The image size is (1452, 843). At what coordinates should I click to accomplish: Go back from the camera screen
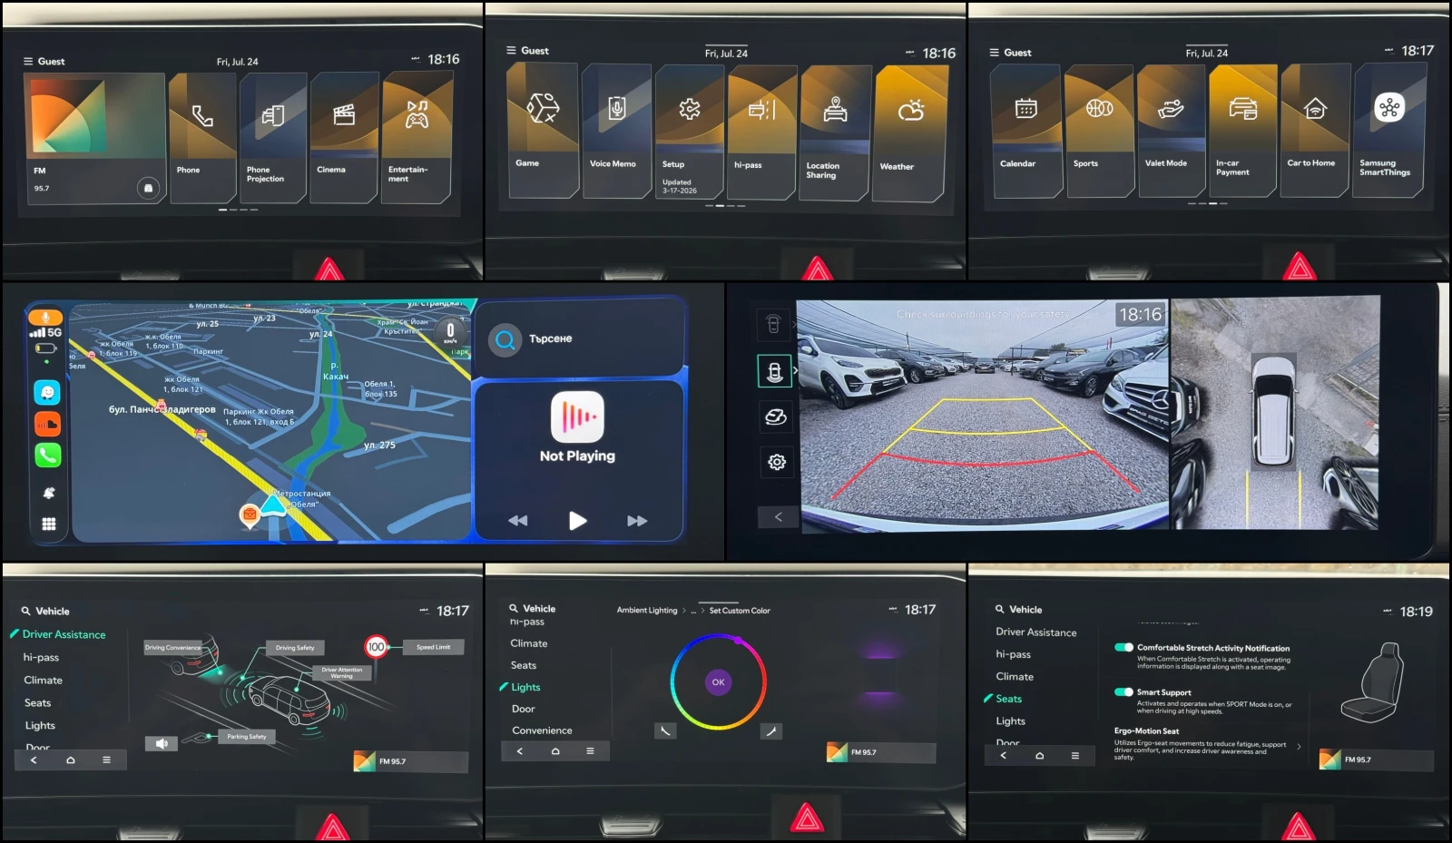[x=778, y=516]
